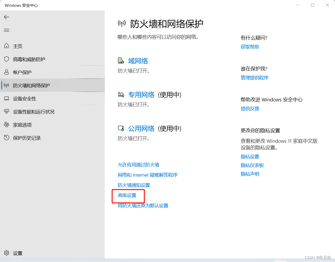Click the family icon for 家庭选项
The width and height of the screenshot is (335, 262).
click(7, 124)
